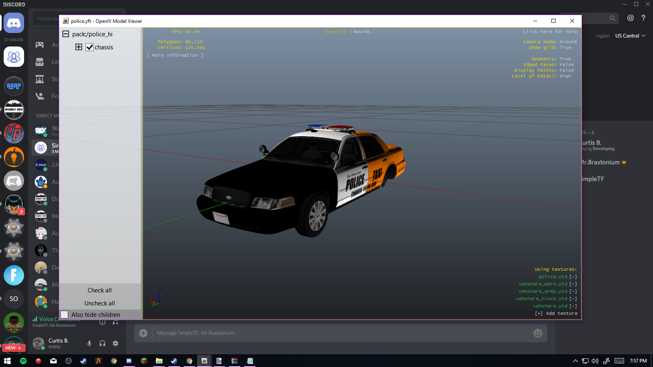Open Discord user settings gear

tap(115, 343)
